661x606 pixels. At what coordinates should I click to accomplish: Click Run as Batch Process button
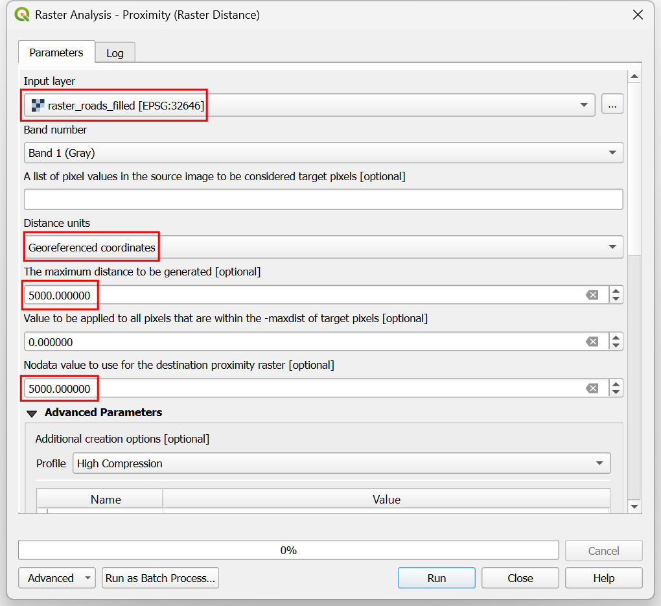pyautogui.click(x=160, y=578)
